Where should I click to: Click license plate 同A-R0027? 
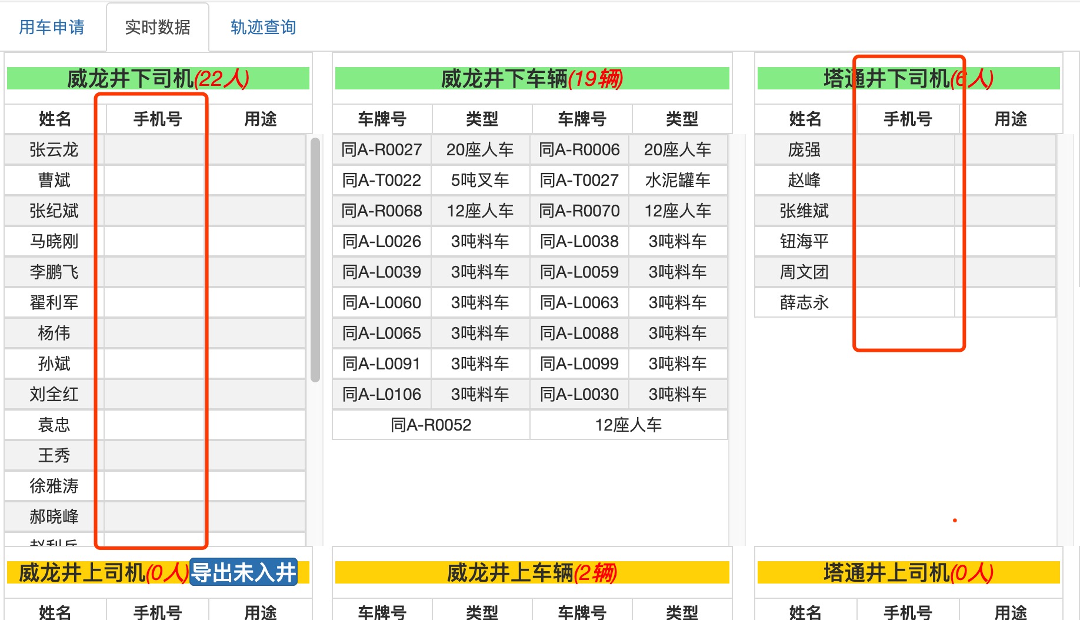[x=382, y=150]
